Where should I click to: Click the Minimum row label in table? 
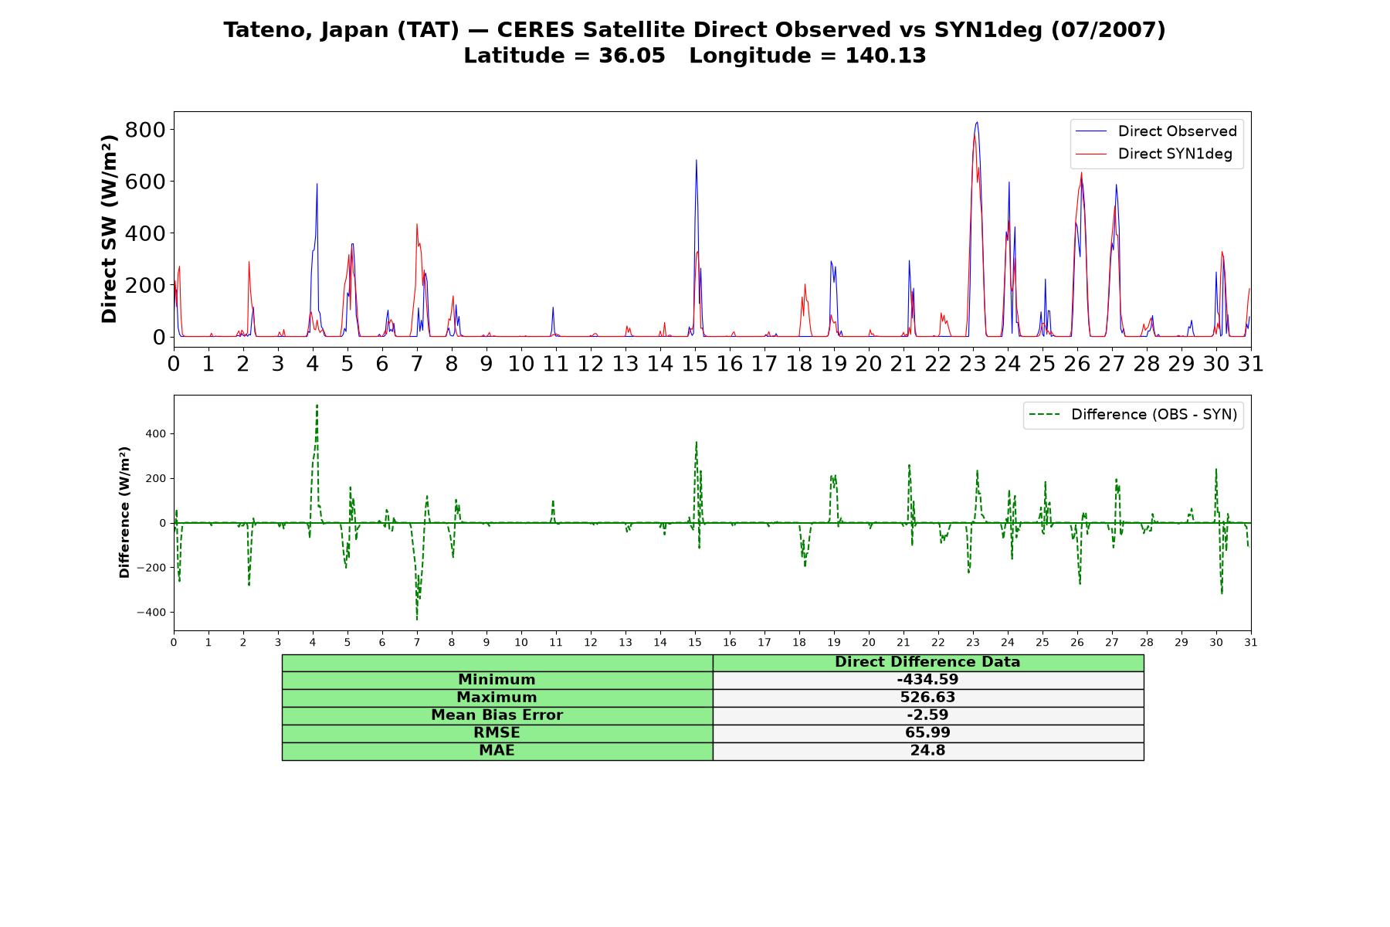click(497, 680)
